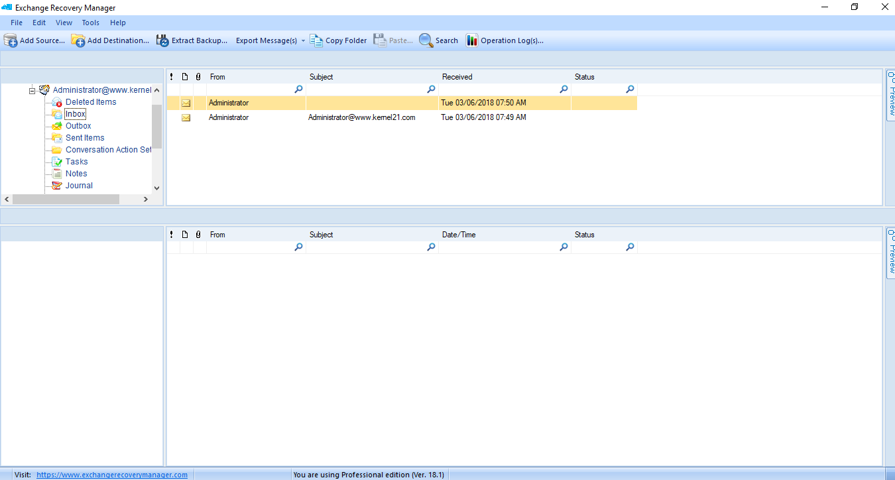Viewport: 895px width, 480px height.
Task: Click the Extract Backup icon
Action: [x=162, y=40]
